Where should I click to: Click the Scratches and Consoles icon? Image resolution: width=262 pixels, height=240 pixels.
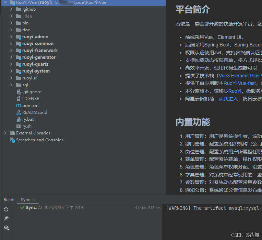coord(12,140)
